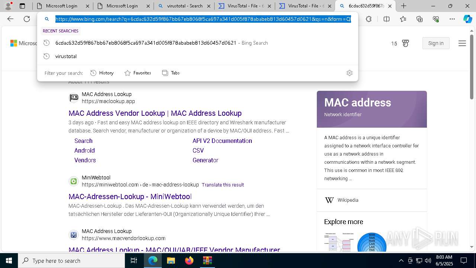Open the Copilot sidebar icon

tap(467, 19)
